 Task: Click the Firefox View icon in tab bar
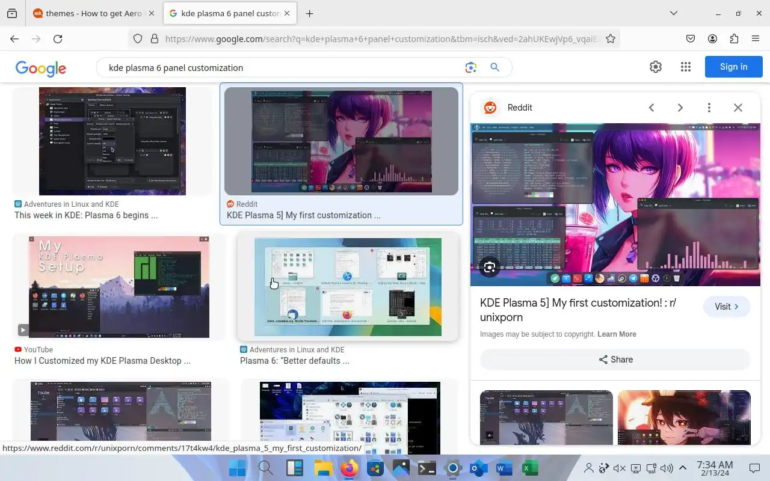tap(12, 13)
